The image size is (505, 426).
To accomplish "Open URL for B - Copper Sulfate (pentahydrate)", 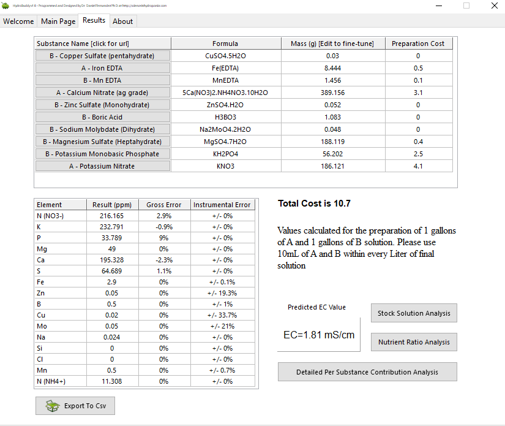I will pos(103,56).
